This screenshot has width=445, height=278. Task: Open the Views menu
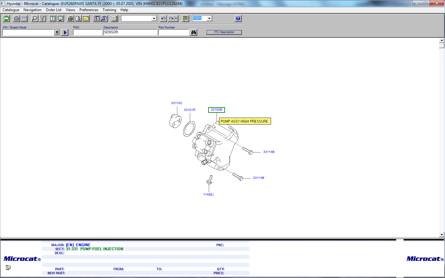[x=70, y=10]
